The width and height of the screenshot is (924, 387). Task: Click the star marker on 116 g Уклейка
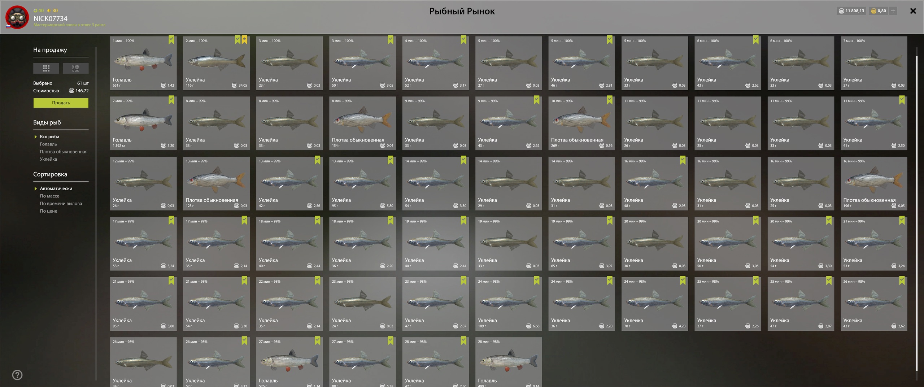click(x=244, y=40)
